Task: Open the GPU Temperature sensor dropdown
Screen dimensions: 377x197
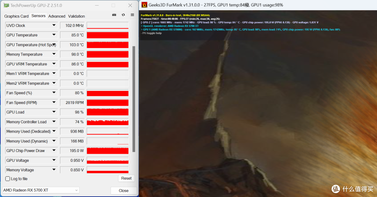Action: tap(54, 35)
